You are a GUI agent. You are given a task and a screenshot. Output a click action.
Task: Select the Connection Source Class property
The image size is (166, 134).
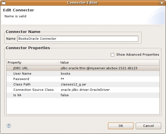click(x=33, y=90)
